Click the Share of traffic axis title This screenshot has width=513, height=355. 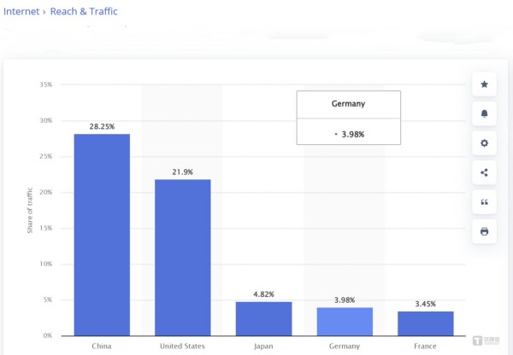(30, 210)
